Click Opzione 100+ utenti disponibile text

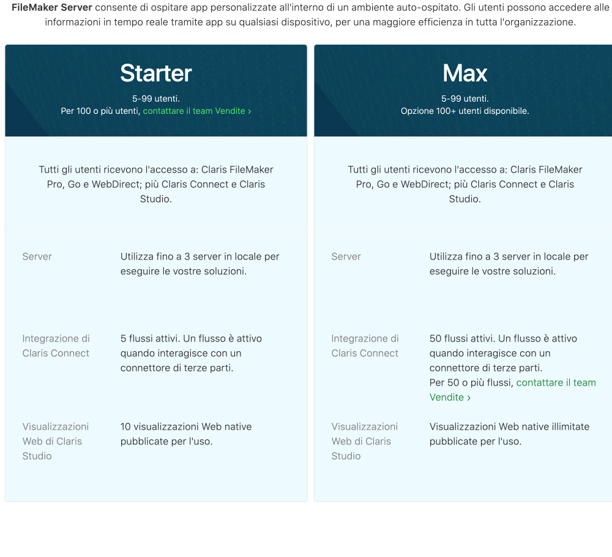(465, 111)
